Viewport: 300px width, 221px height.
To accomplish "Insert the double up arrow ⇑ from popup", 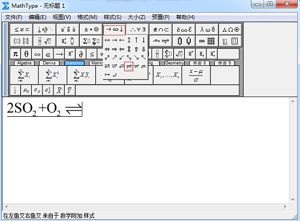I will point(136,49).
